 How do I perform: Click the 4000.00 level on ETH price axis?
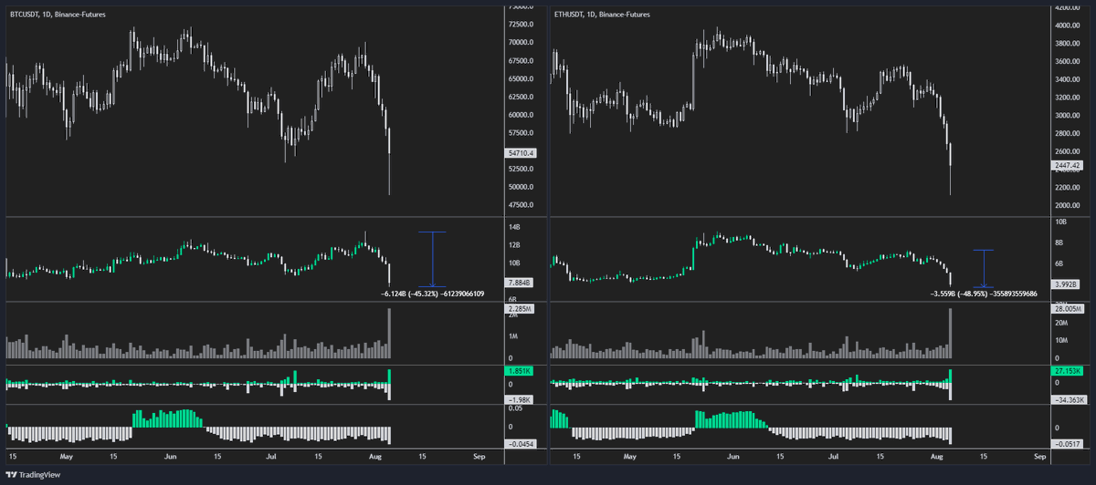click(1067, 26)
